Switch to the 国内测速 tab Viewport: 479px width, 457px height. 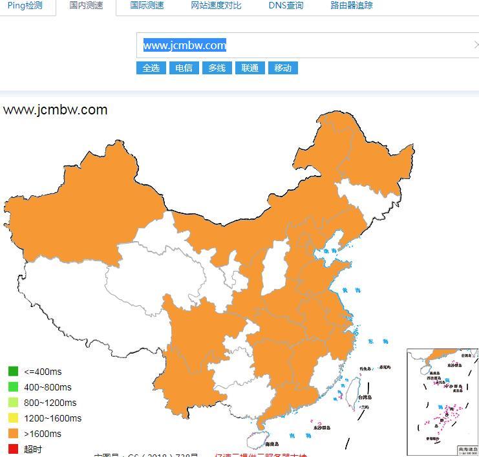(86, 5)
